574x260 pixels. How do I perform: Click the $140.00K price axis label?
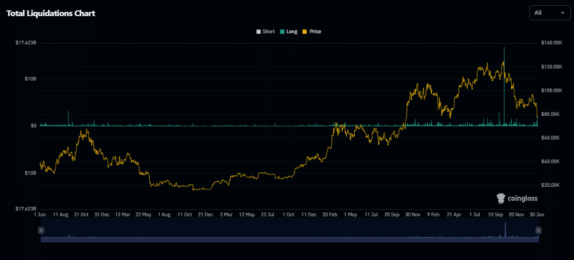click(551, 43)
